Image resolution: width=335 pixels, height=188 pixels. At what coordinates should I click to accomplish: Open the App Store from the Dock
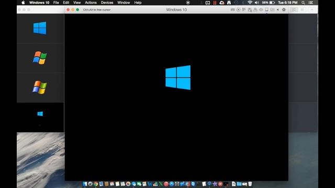coord(172,184)
